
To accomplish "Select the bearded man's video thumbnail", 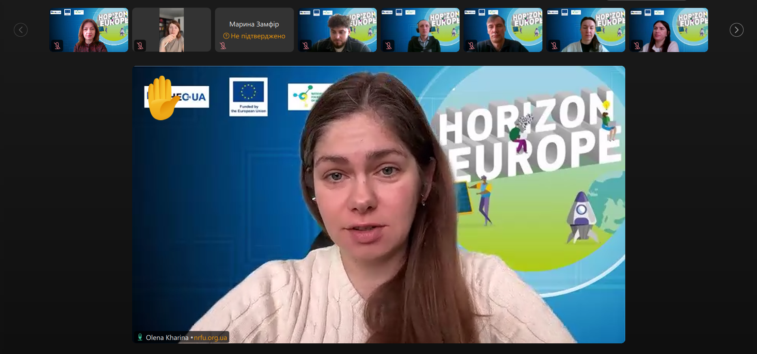I will click(337, 30).
